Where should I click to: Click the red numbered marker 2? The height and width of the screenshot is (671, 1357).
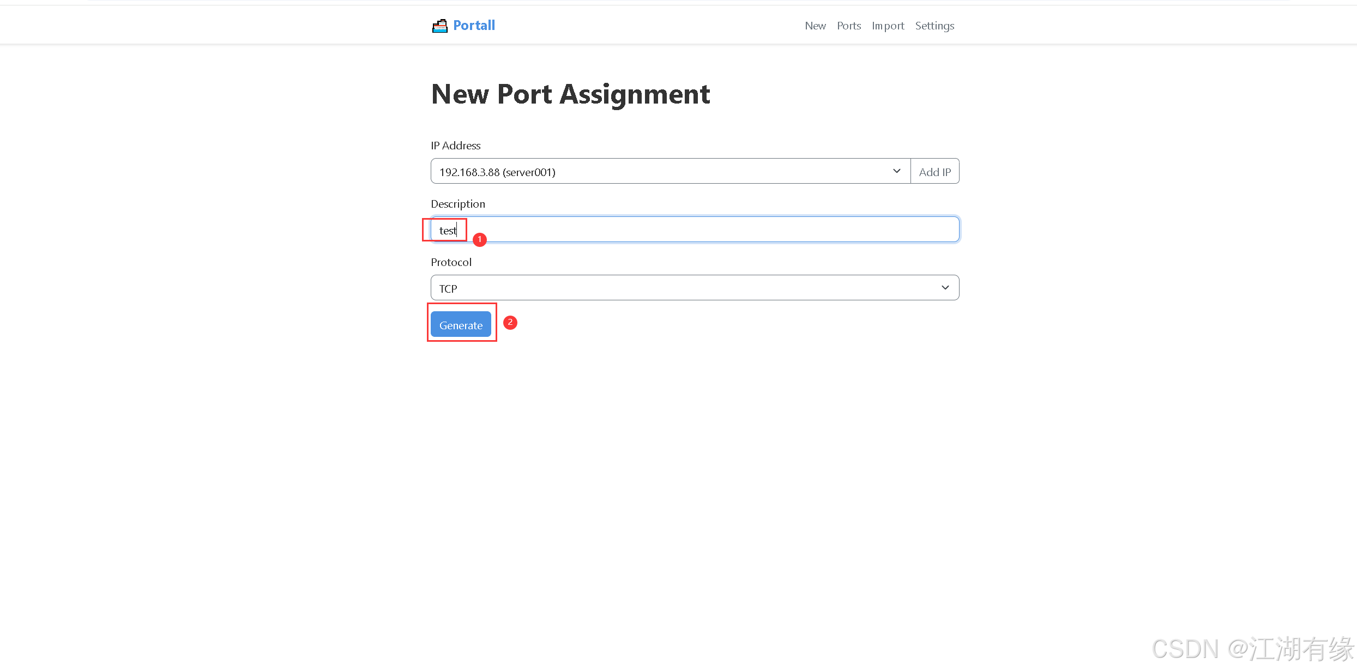pyautogui.click(x=509, y=323)
